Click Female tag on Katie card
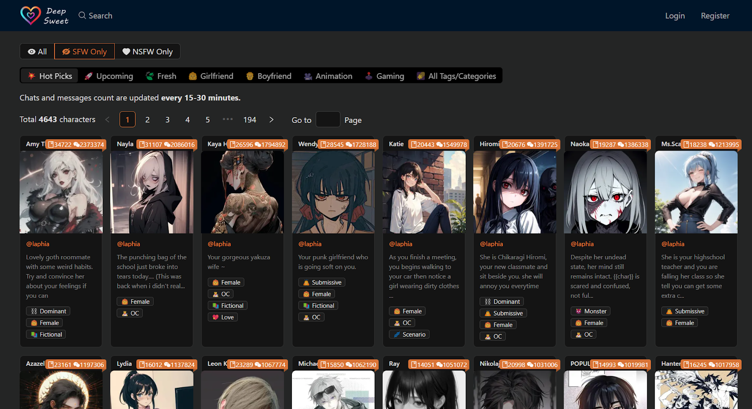The height and width of the screenshot is (409, 752). 407,311
